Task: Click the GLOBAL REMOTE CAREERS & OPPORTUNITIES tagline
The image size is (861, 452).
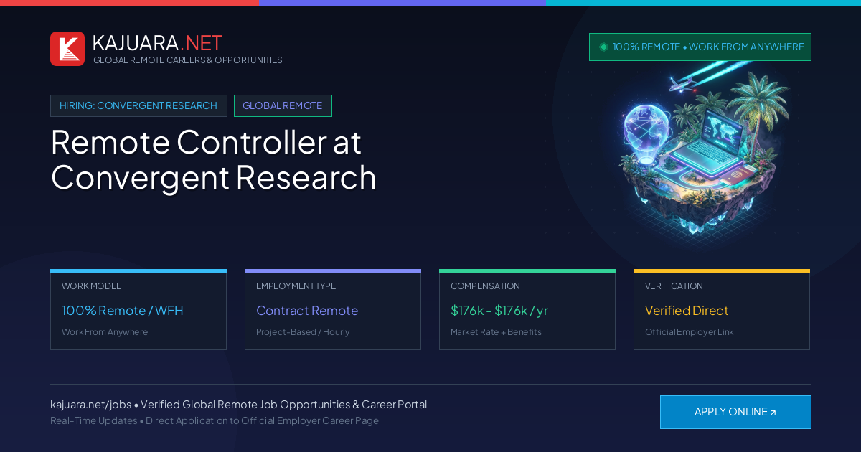Action: point(188,60)
